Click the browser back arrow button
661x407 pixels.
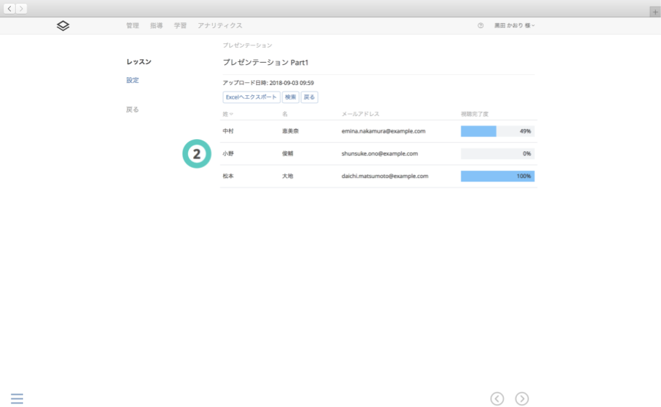[x=10, y=9]
